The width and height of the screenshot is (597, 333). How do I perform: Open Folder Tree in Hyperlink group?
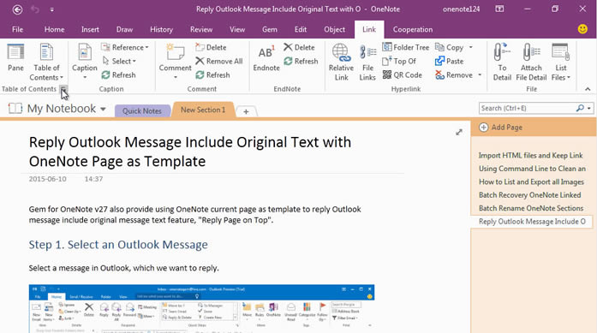[405, 47]
